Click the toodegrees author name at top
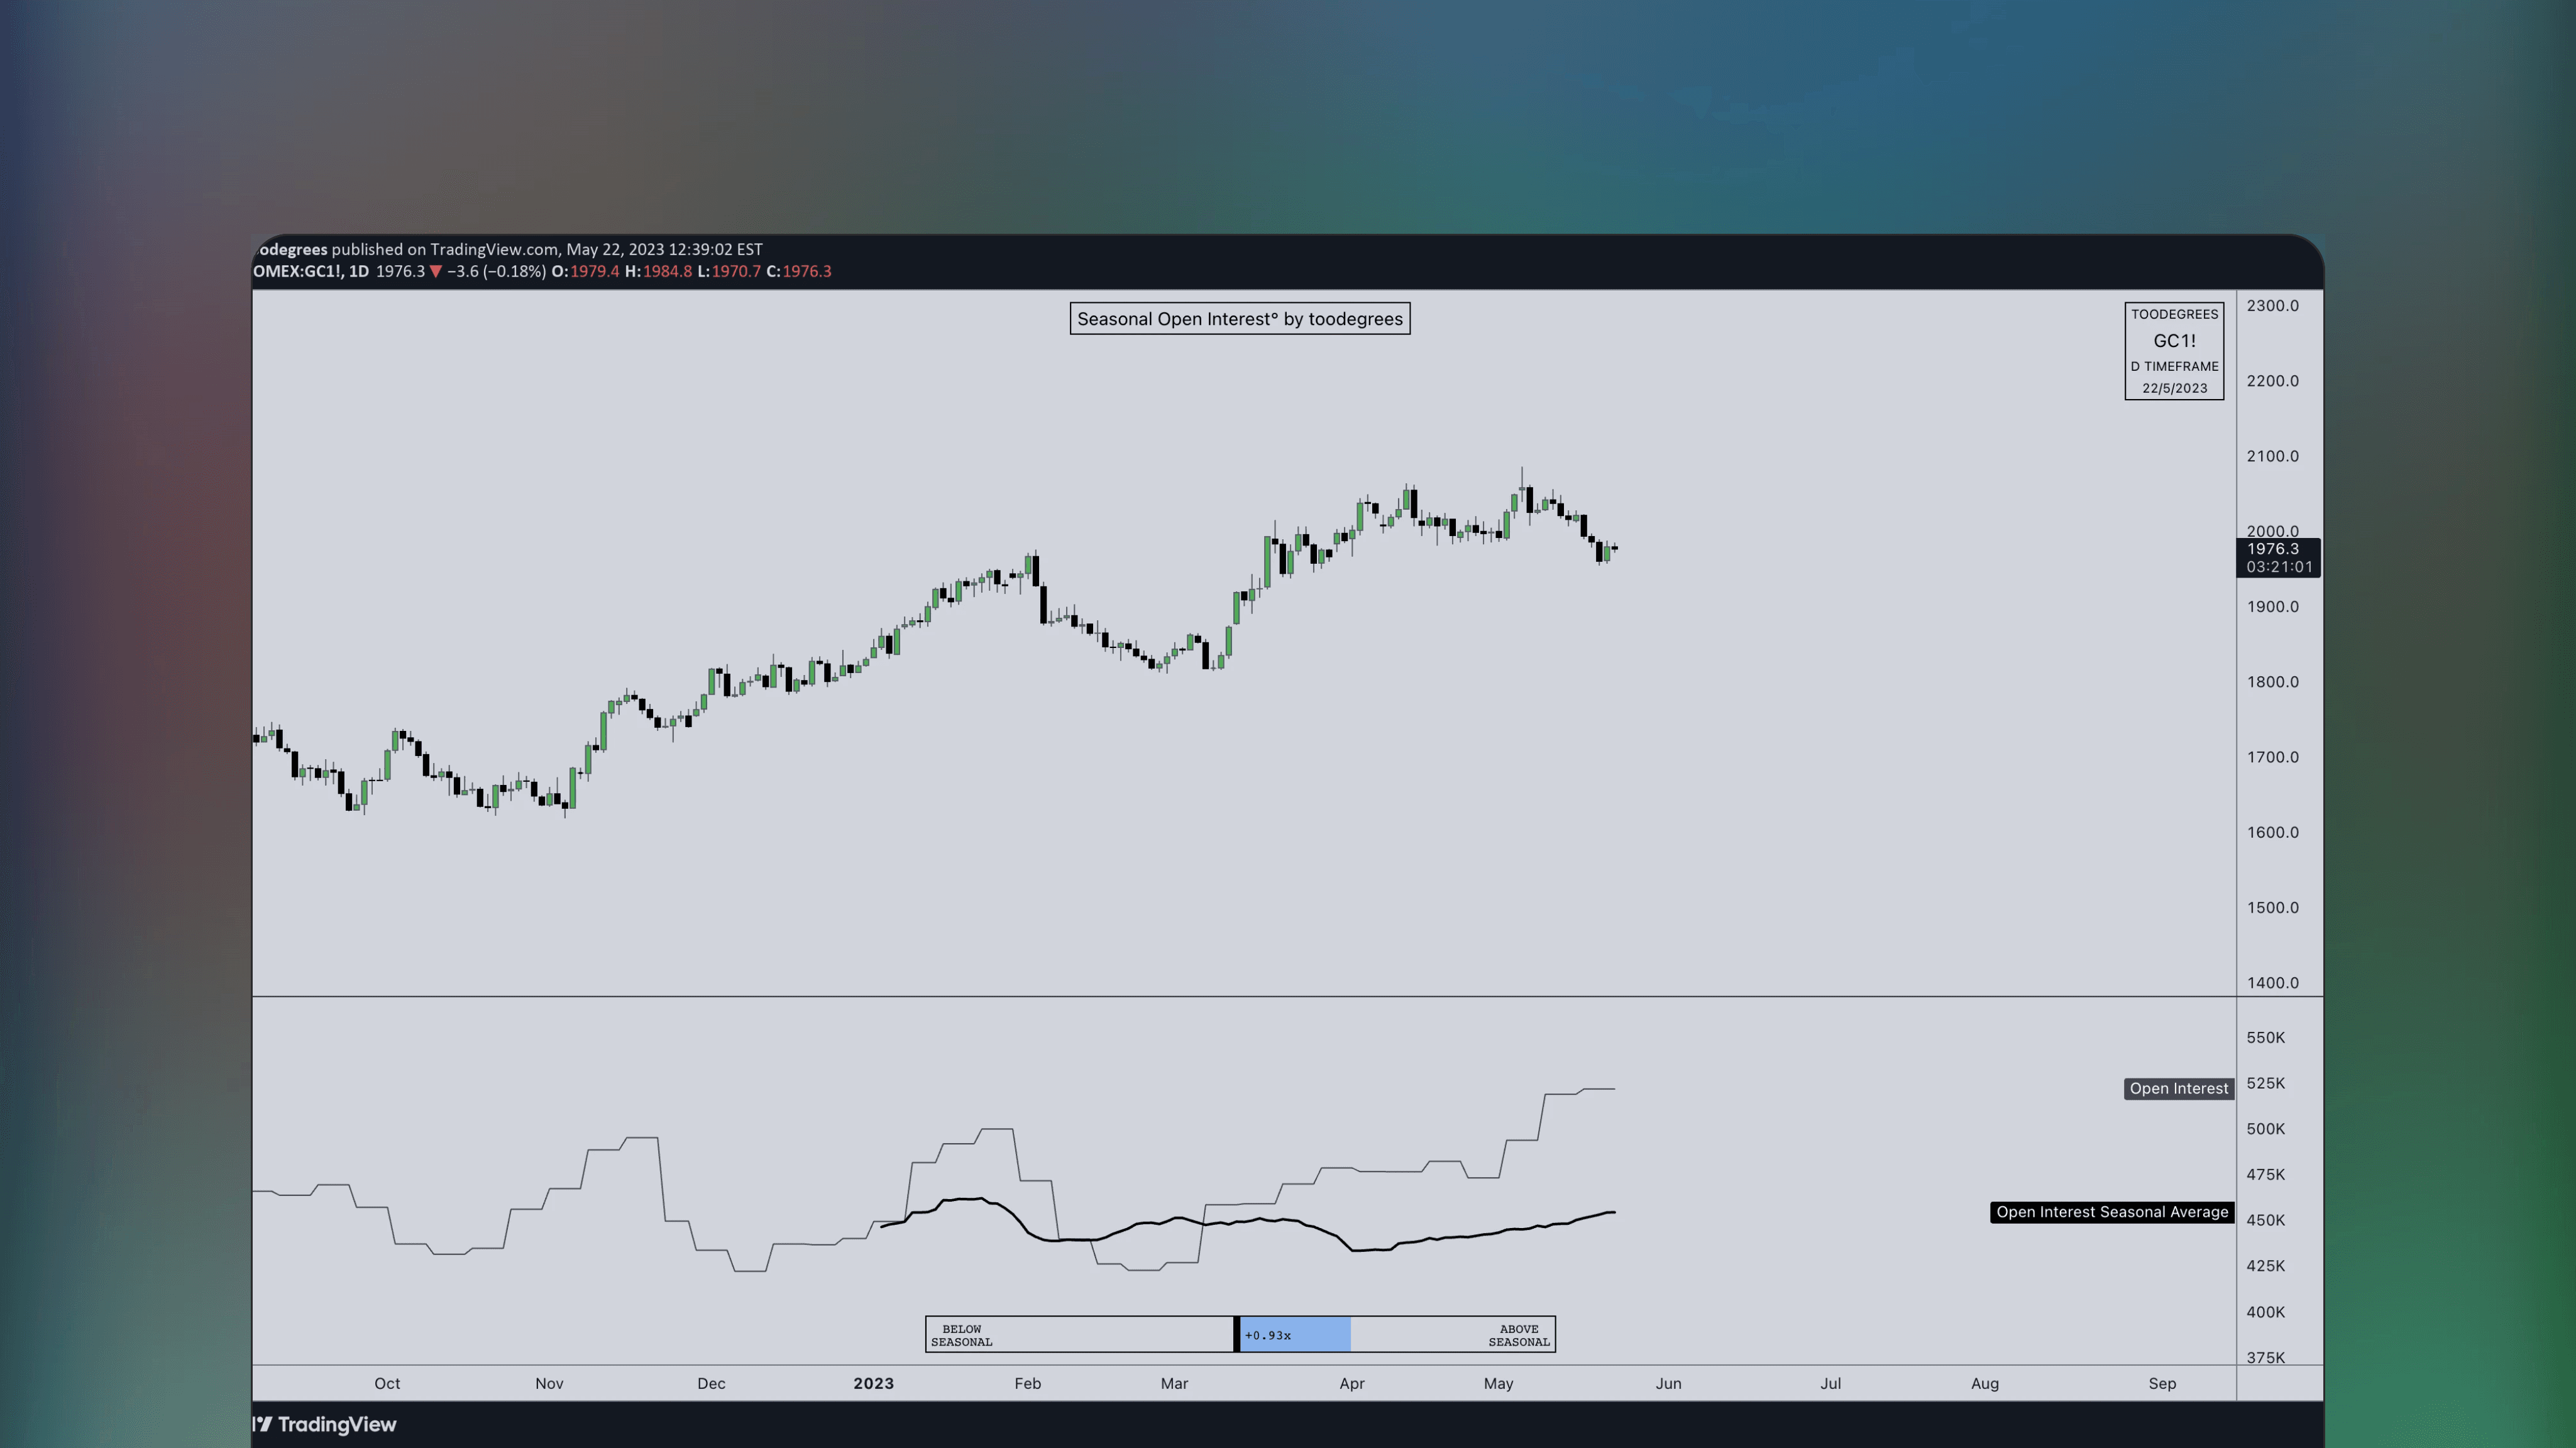The width and height of the screenshot is (2576, 1448). (x=290, y=249)
